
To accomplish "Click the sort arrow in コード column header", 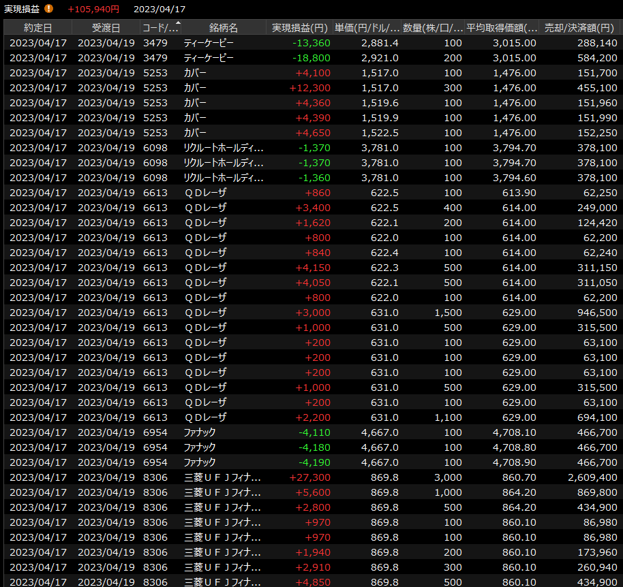I will coord(179,24).
